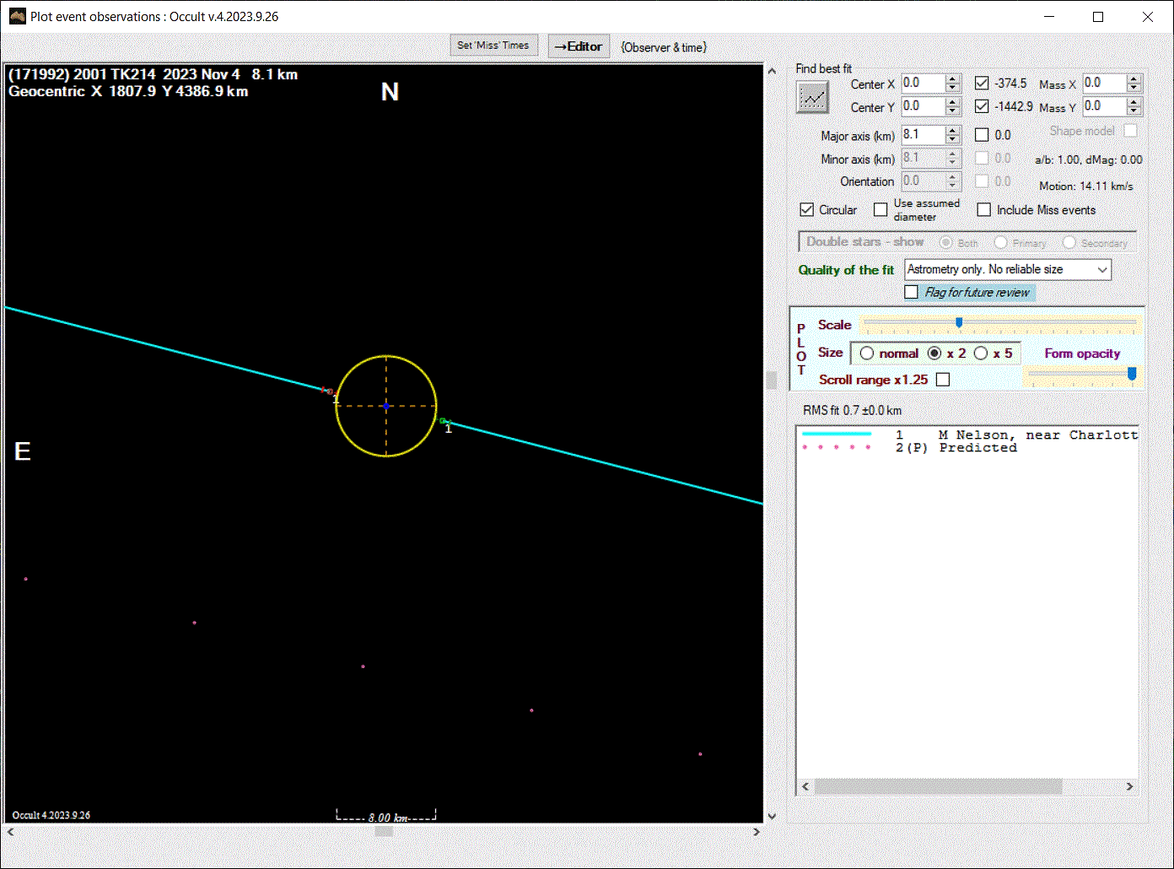Click the Find best fit graph icon
Image resolution: width=1174 pixels, height=869 pixels.
point(812,98)
